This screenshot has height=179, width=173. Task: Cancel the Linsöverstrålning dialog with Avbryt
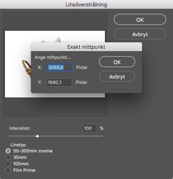point(140,34)
